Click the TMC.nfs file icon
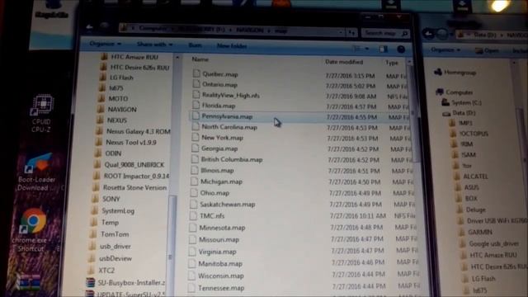 tap(193, 215)
